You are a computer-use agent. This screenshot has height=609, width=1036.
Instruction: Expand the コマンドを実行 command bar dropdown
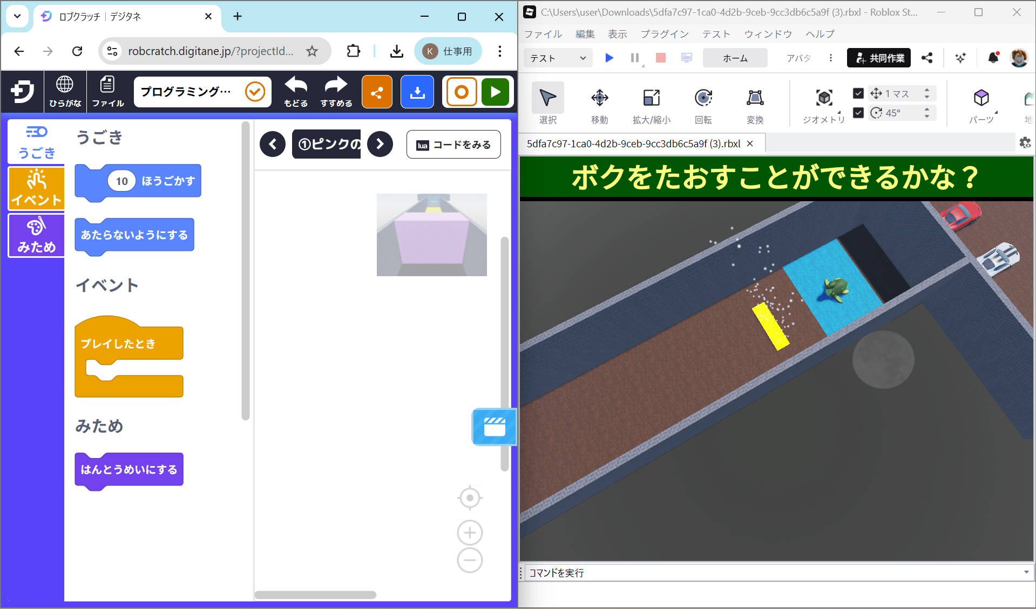(1026, 572)
